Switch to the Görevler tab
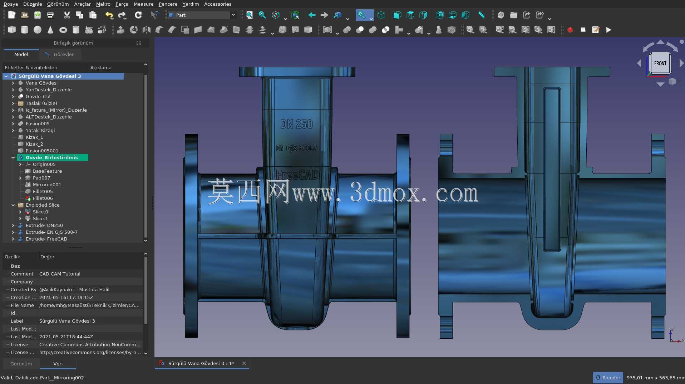The image size is (685, 384). (x=59, y=54)
